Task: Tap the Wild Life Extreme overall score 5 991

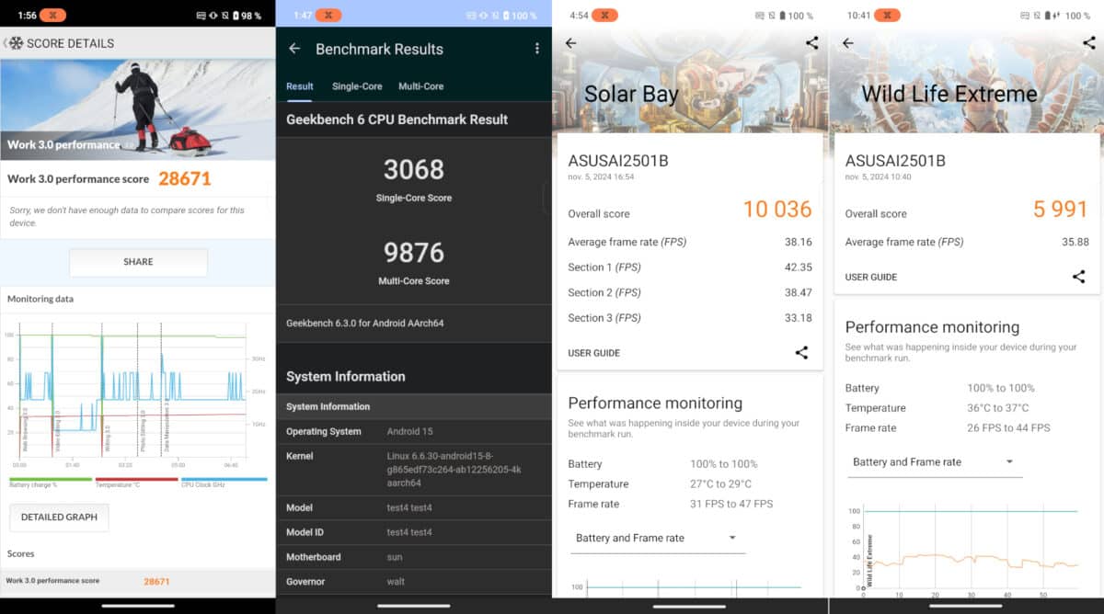Action: [x=1061, y=210]
